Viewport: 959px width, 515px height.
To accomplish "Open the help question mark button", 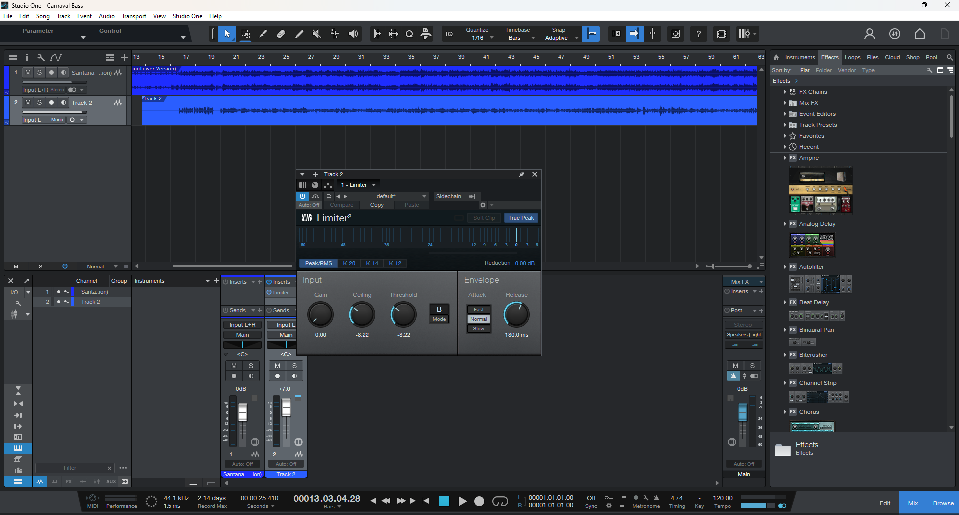I will click(698, 34).
